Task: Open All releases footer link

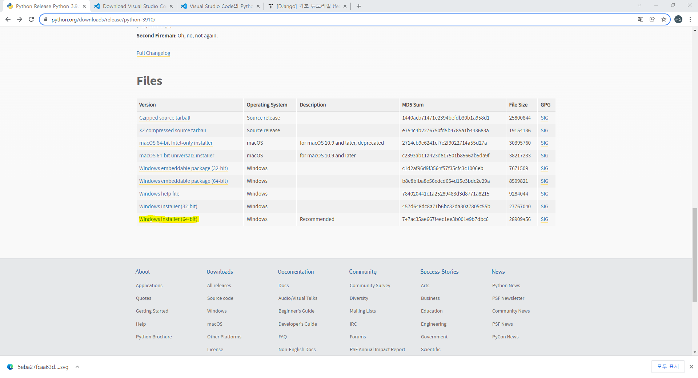Action: click(219, 285)
